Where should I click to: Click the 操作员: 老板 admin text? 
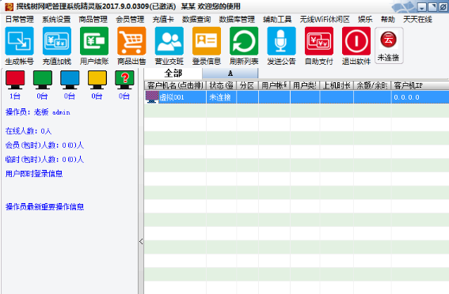click(x=37, y=112)
